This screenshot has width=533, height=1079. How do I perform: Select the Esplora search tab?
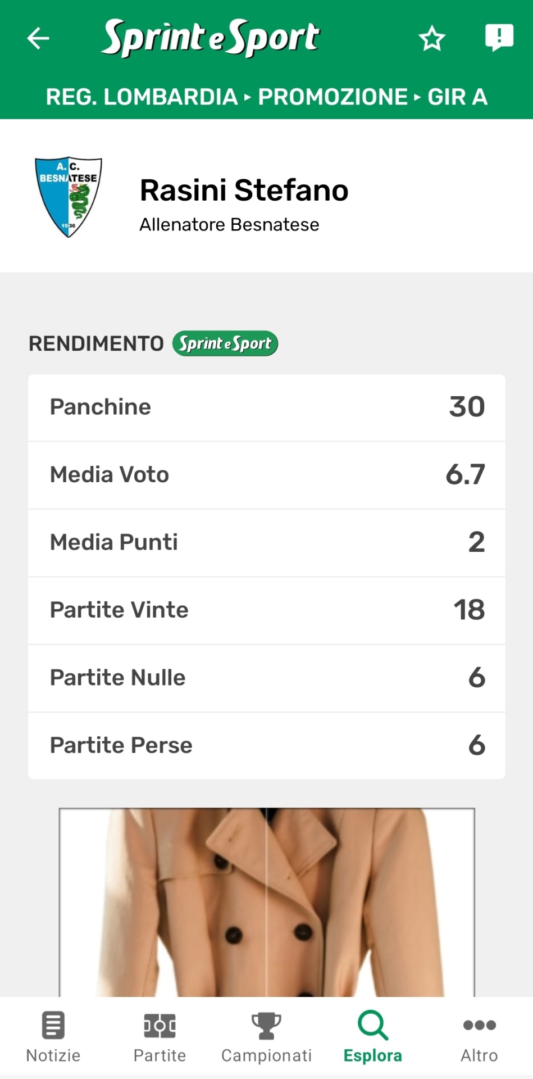point(373,1037)
